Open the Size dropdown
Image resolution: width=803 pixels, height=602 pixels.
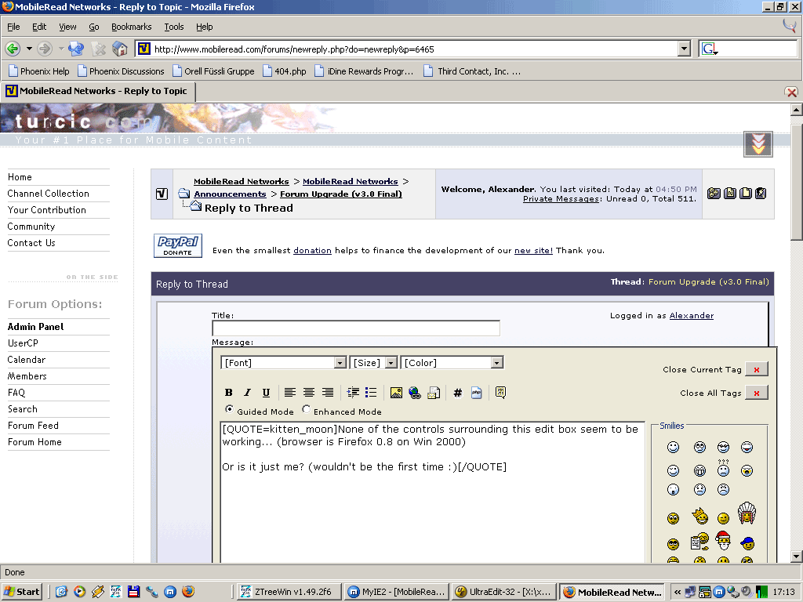tap(373, 362)
